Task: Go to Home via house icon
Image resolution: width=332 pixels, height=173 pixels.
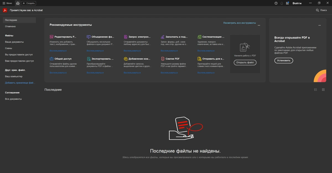Action: click(x=18, y=3)
